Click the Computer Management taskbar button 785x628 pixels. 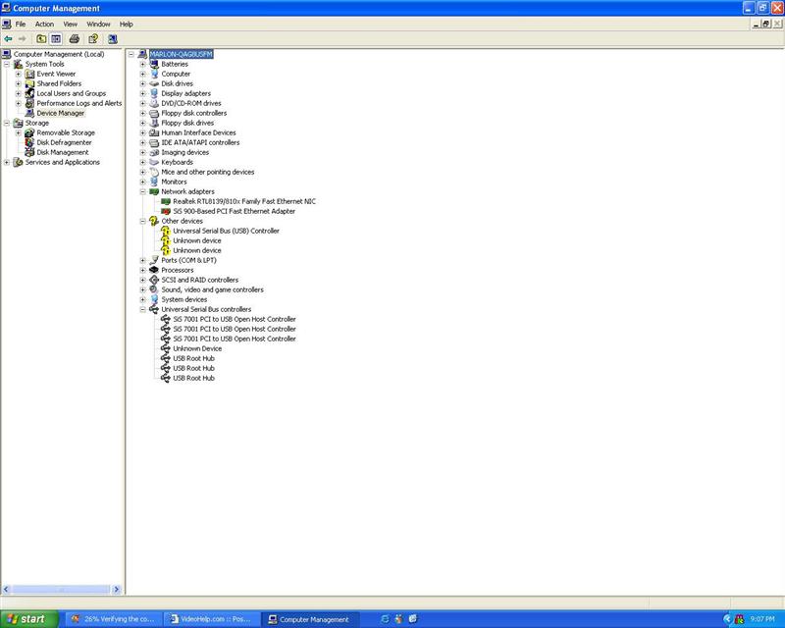point(308,619)
